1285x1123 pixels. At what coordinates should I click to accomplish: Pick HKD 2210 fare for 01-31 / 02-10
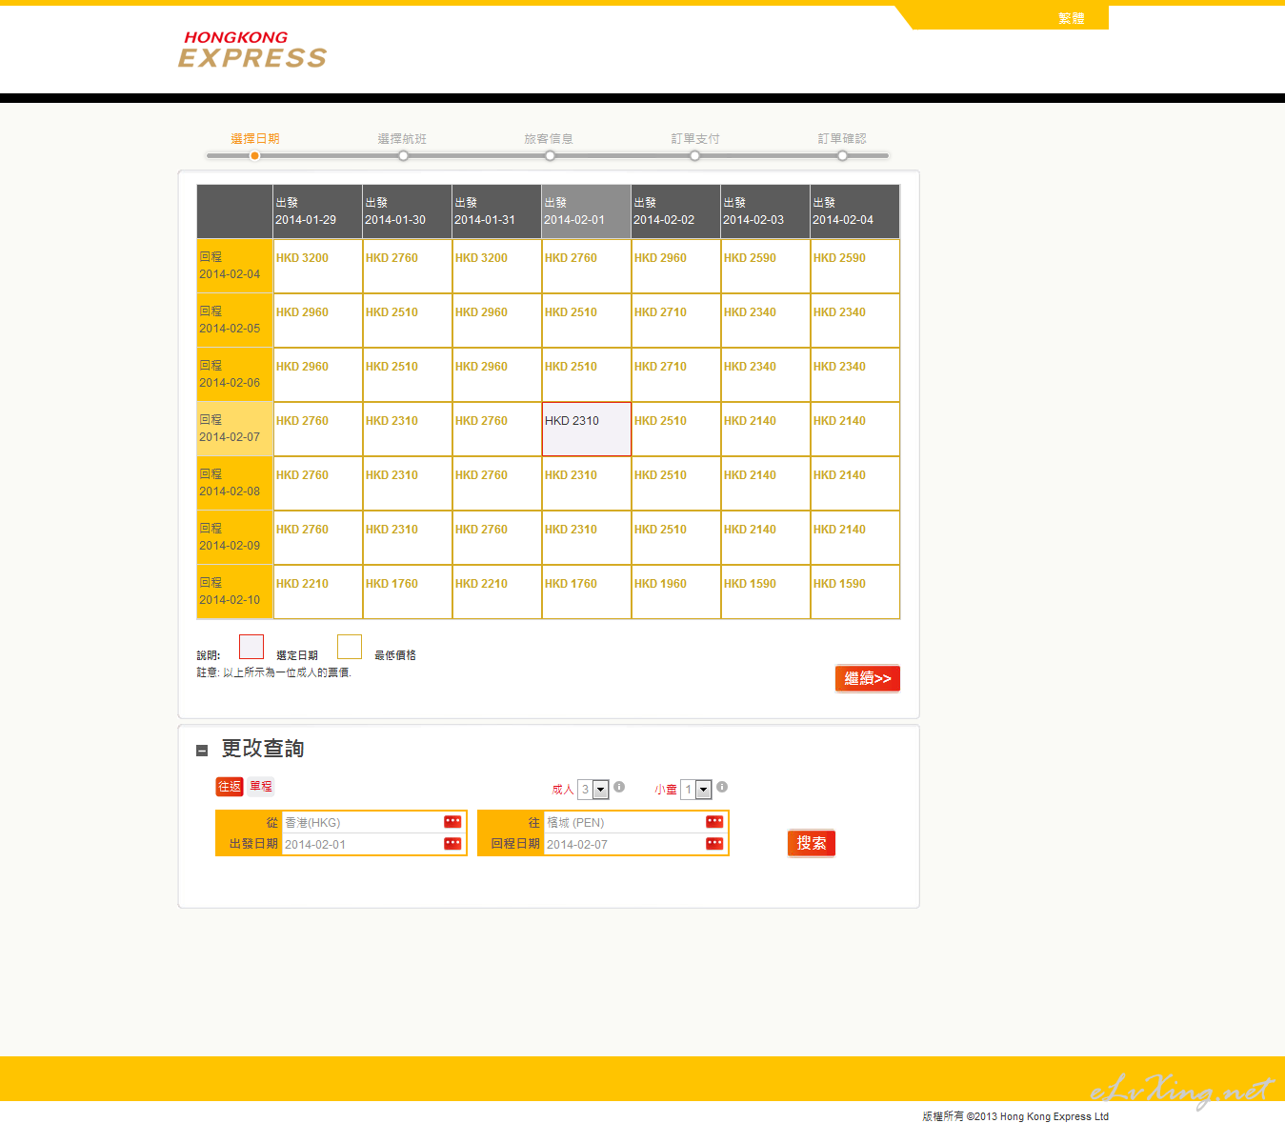coord(496,592)
